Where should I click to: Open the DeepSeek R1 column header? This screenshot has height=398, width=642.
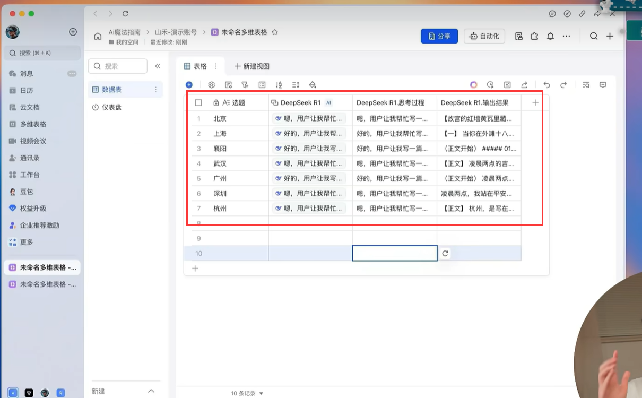(310, 103)
